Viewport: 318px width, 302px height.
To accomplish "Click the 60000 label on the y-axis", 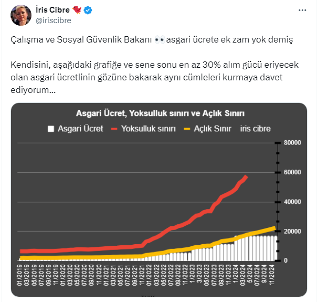I will tap(292, 172).
